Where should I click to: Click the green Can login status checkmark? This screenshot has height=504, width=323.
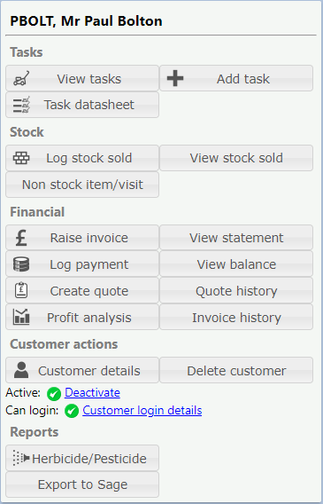tap(72, 411)
